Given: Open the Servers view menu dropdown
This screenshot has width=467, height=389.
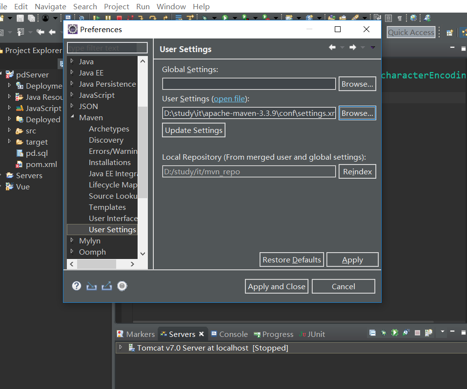Looking at the screenshot, I should point(442,332).
